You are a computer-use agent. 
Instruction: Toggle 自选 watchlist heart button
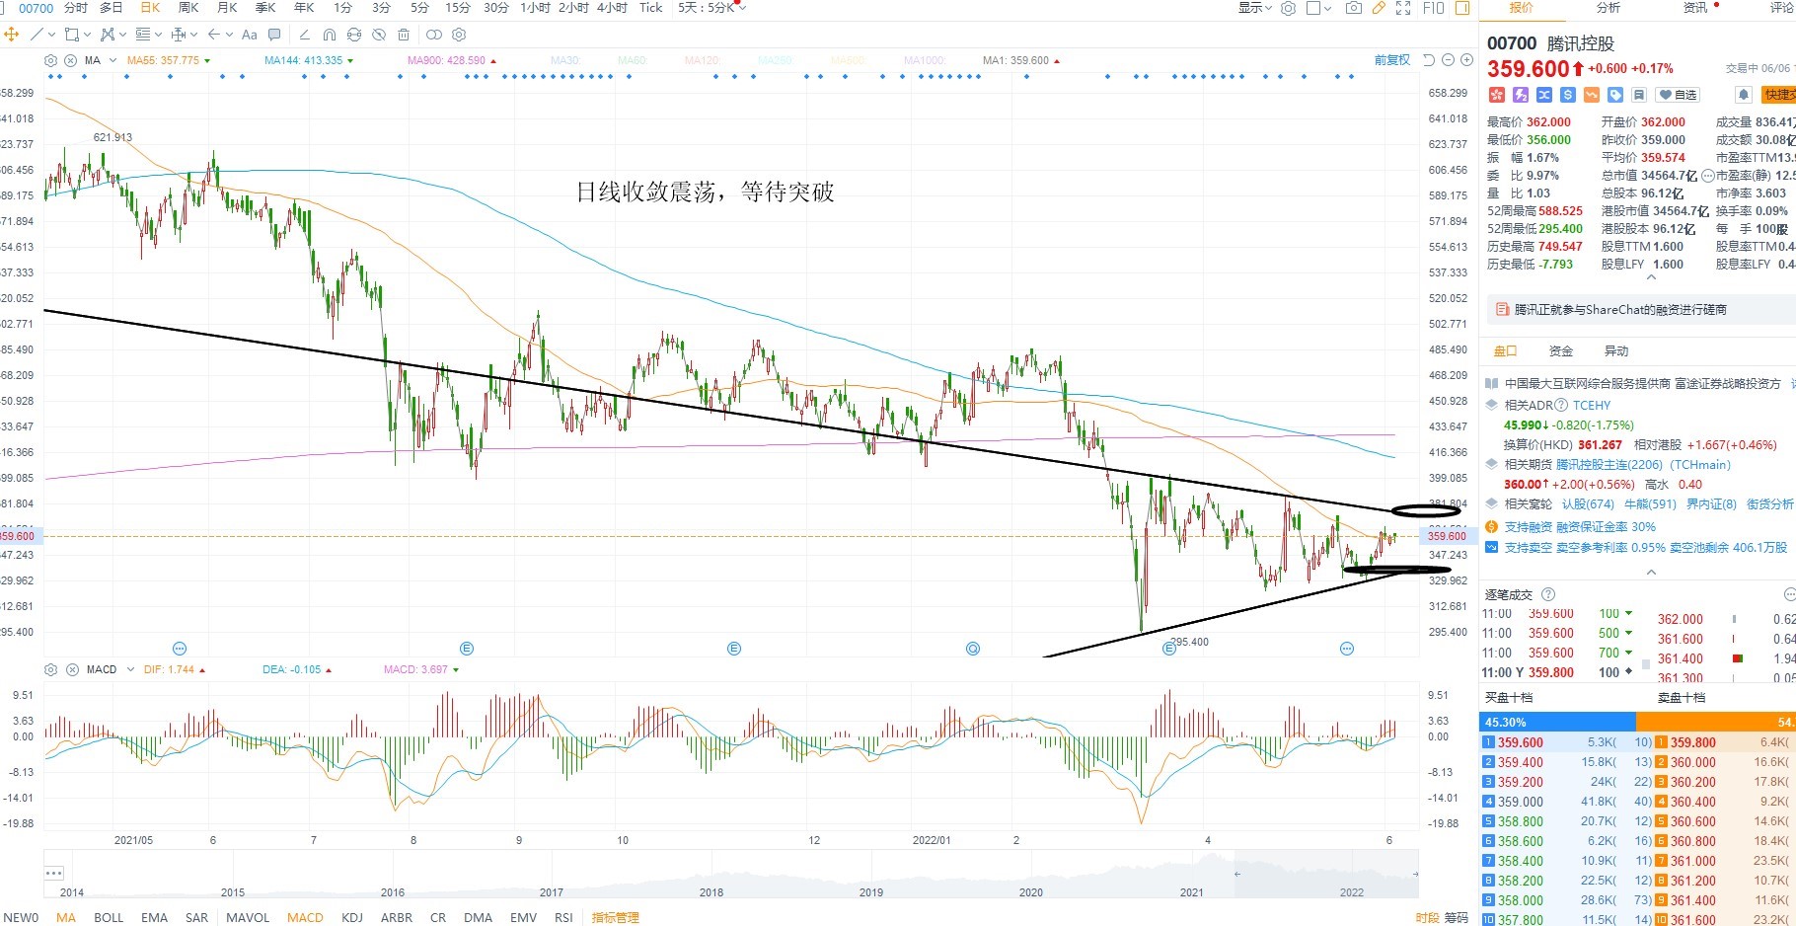click(x=1678, y=95)
